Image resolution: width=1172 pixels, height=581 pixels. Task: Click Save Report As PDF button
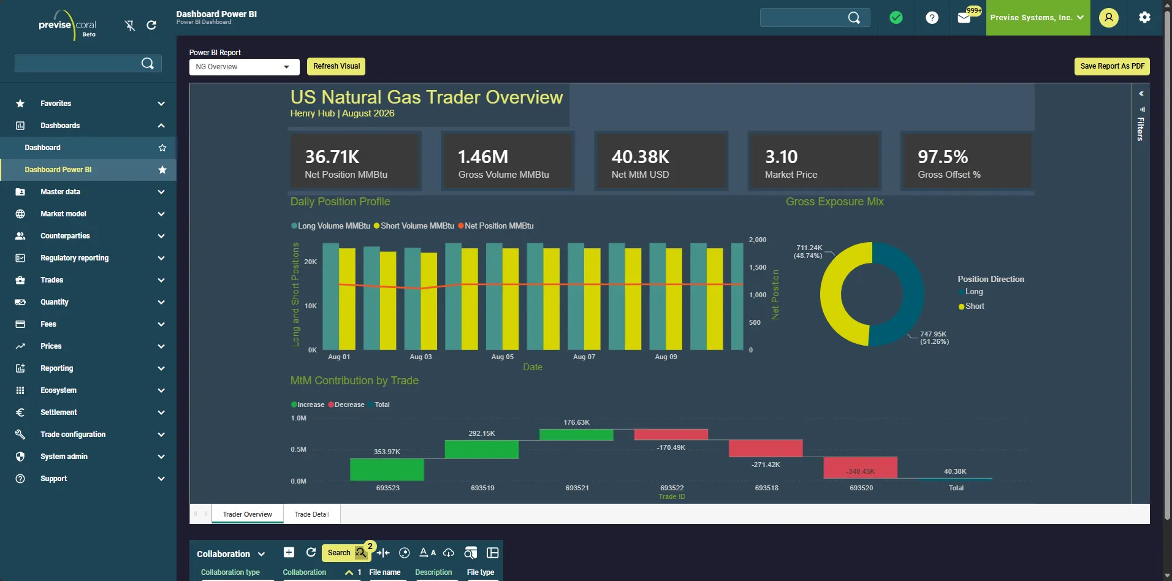1112,66
